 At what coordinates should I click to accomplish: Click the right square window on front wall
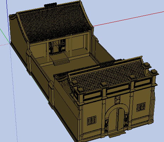click(141, 107)
